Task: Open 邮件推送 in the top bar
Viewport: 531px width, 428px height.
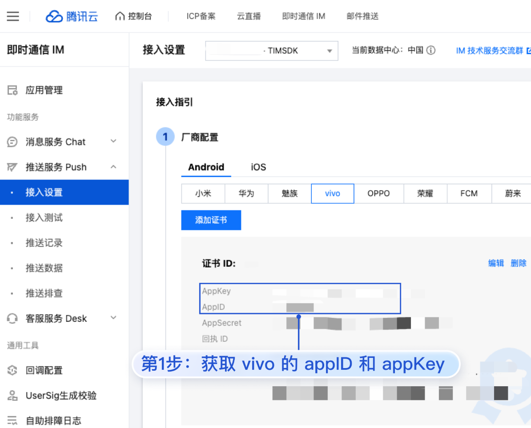Action: coord(362,16)
